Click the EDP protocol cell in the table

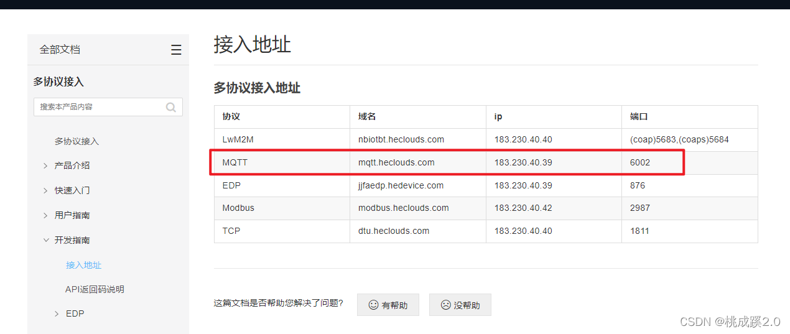(x=282, y=185)
